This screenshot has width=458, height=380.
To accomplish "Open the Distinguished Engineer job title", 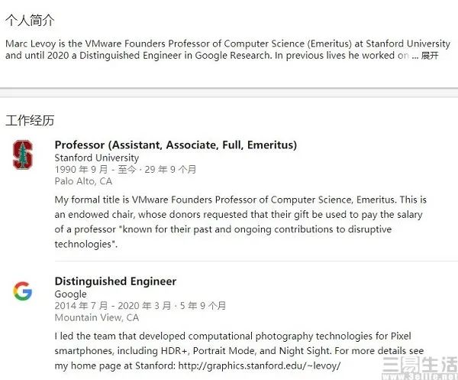I will tap(115, 281).
